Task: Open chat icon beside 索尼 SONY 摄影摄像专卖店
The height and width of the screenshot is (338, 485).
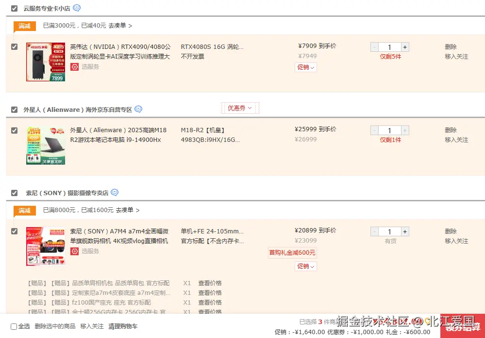Action: (x=115, y=192)
